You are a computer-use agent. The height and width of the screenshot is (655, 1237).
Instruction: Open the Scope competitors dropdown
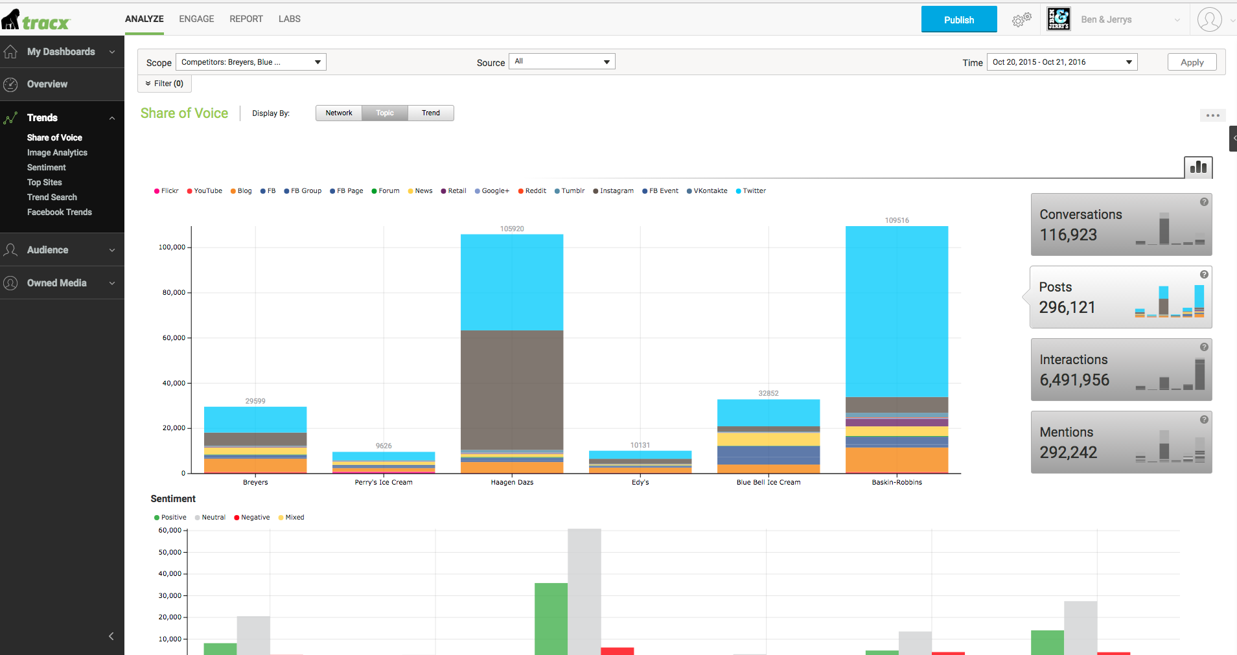coord(251,62)
